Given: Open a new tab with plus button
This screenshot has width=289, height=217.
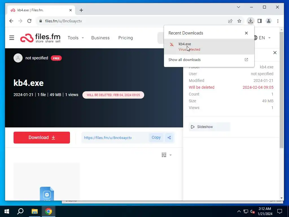Looking at the screenshot, I should click(x=81, y=10).
